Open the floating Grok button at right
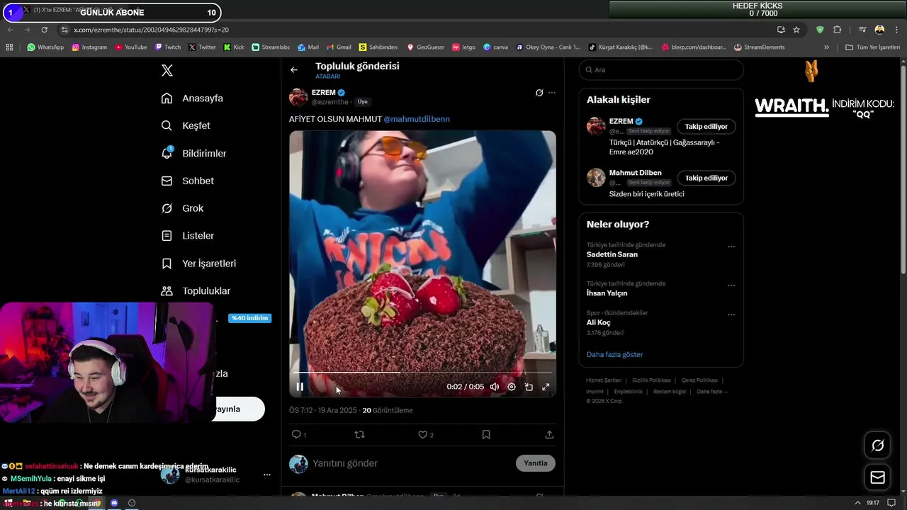 click(x=877, y=446)
